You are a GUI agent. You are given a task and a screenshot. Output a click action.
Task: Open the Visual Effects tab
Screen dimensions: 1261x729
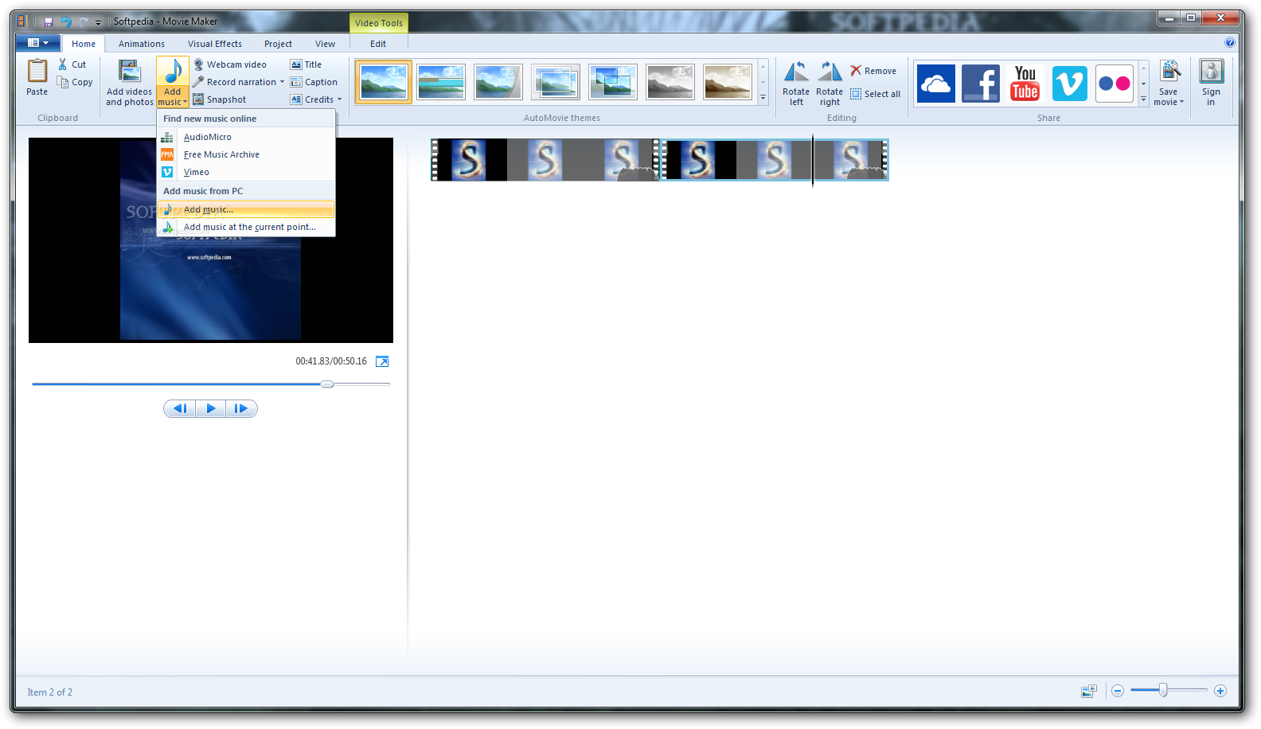tap(215, 44)
